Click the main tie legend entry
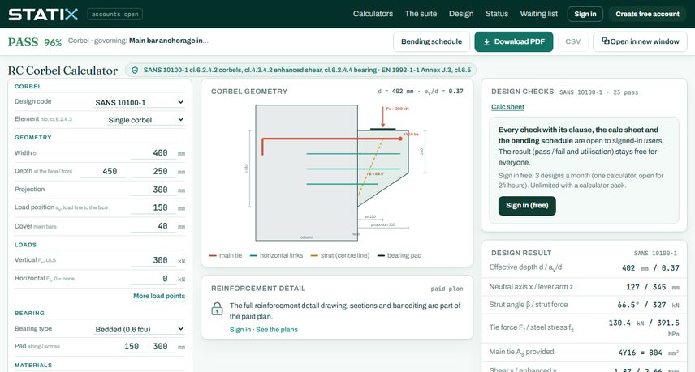This screenshot has width=695, height=372. point(226,255)
